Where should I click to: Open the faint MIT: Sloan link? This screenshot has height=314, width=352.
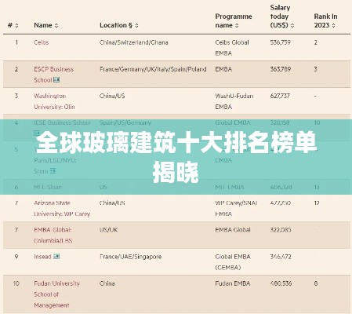point(48,187)
